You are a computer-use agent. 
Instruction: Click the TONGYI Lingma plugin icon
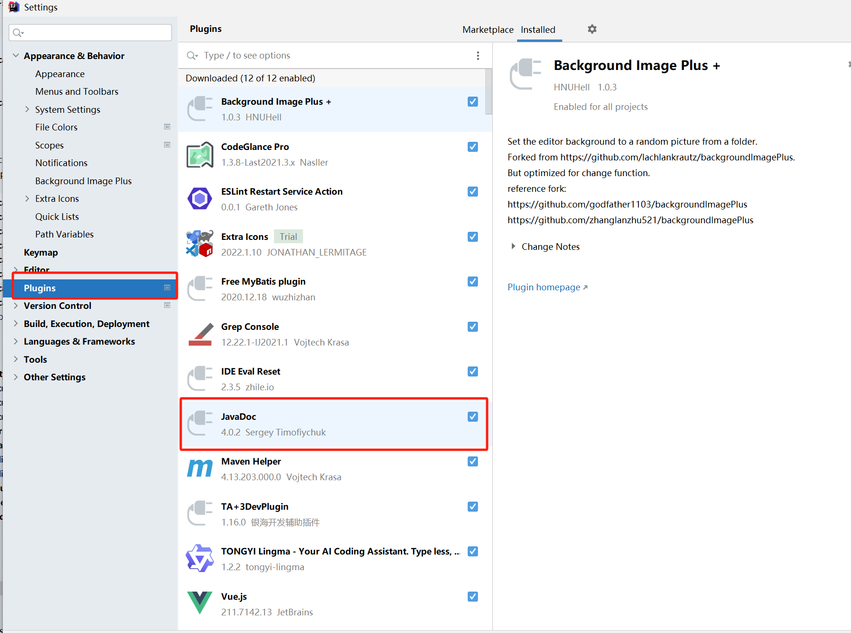point(200,558)
